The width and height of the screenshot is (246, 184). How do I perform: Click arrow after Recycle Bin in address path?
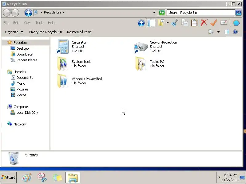64,12
